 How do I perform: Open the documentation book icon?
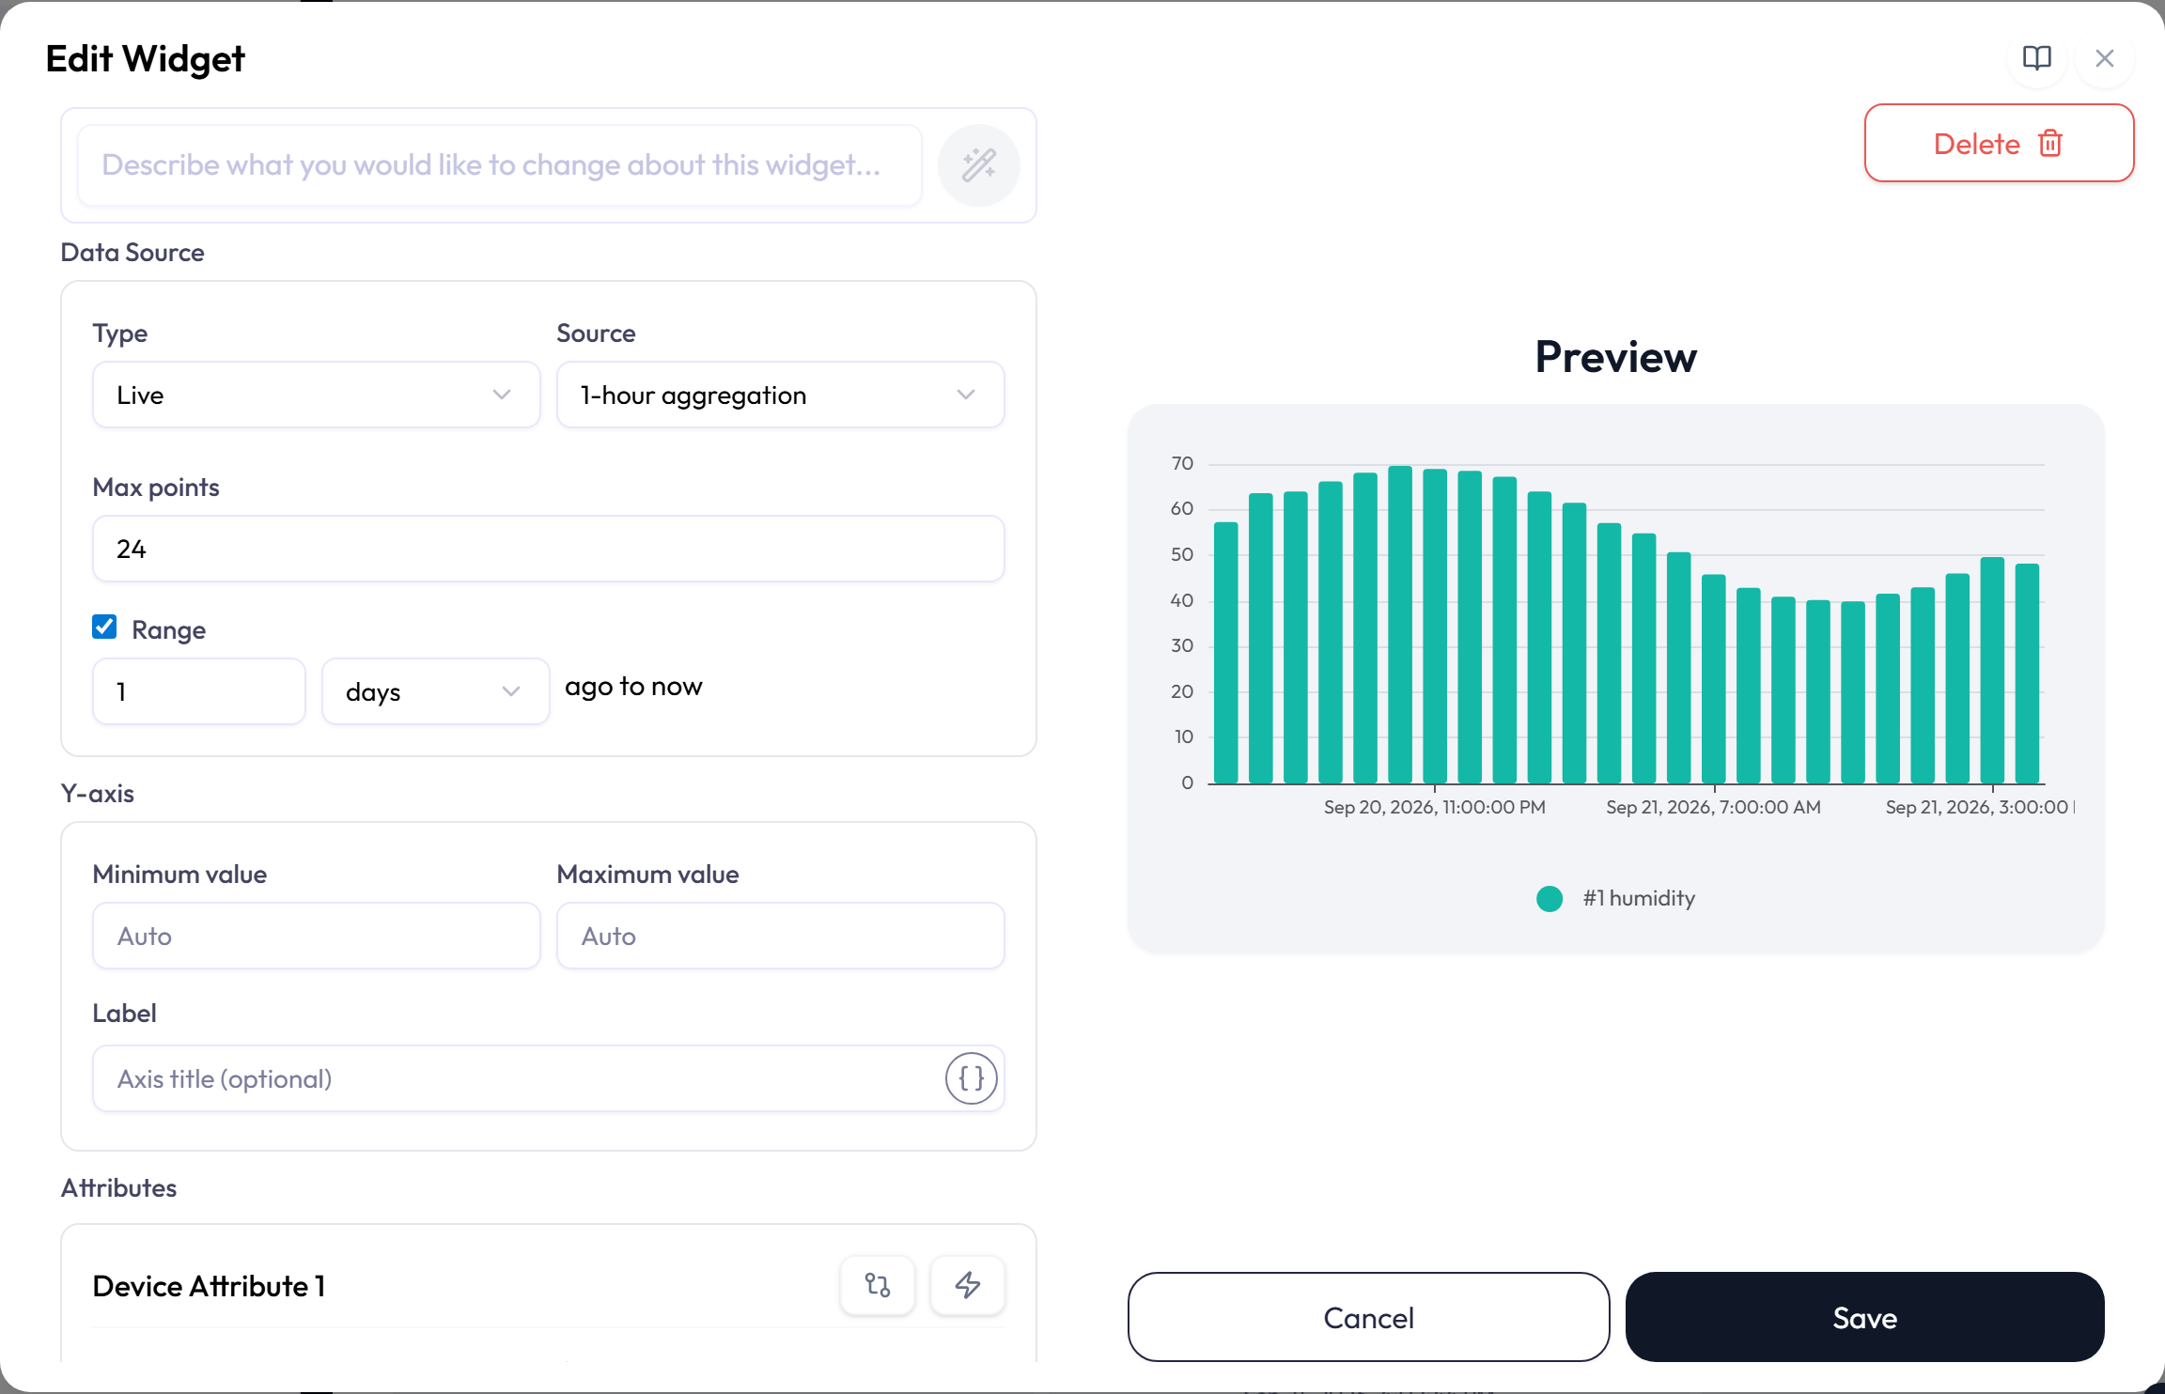(2036, 58)
